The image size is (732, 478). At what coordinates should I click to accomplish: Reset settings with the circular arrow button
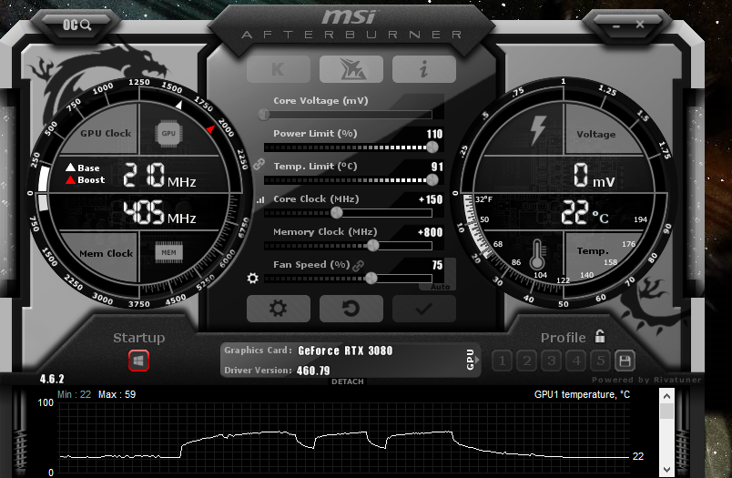[x=351, y=309]
